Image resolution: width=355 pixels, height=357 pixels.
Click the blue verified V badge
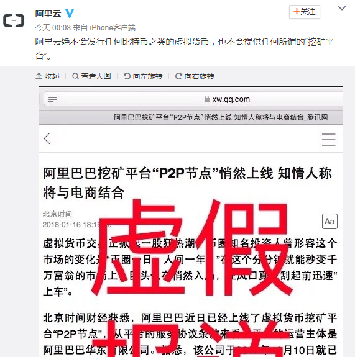point(70,14)
